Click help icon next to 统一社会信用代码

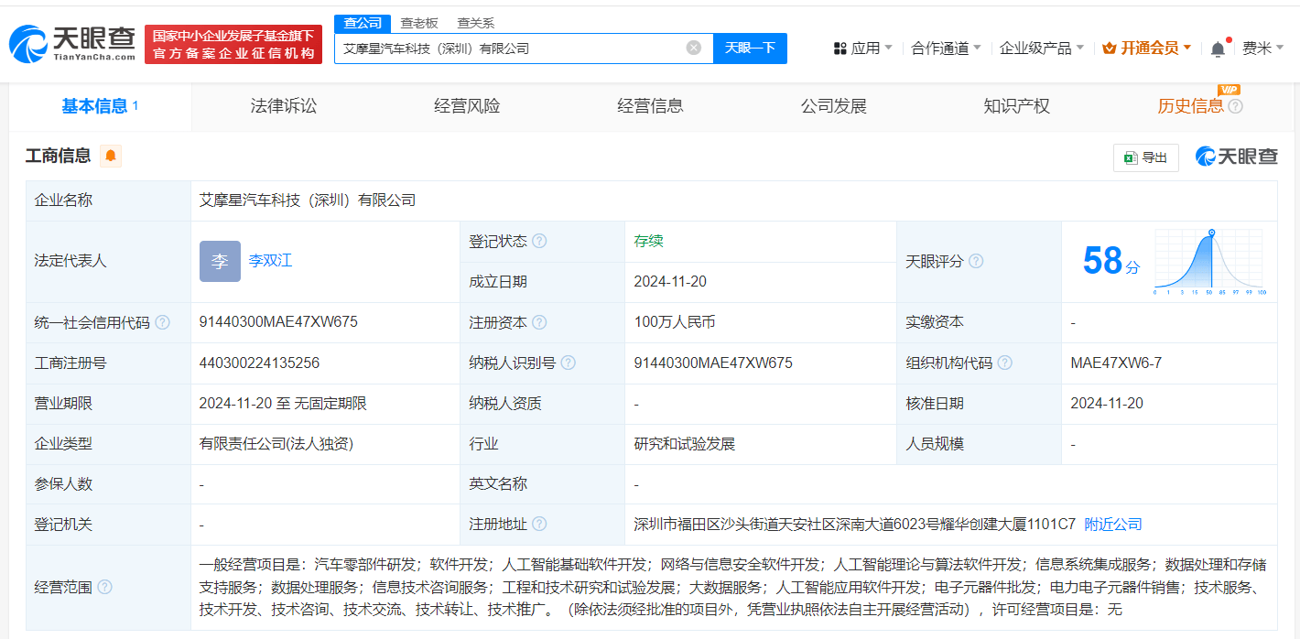coord(163,322)
